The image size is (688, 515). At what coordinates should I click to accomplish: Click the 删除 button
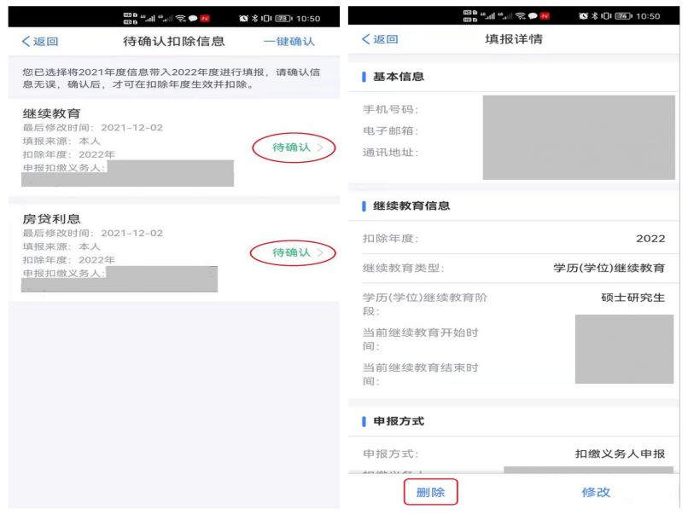click(x=430, y=492)
